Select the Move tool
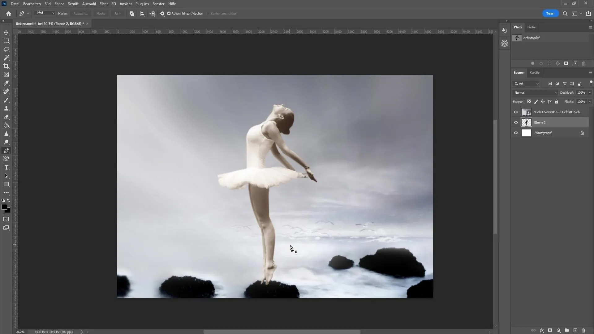The height and width of the screenshot is (334, 594). [6, 32]
